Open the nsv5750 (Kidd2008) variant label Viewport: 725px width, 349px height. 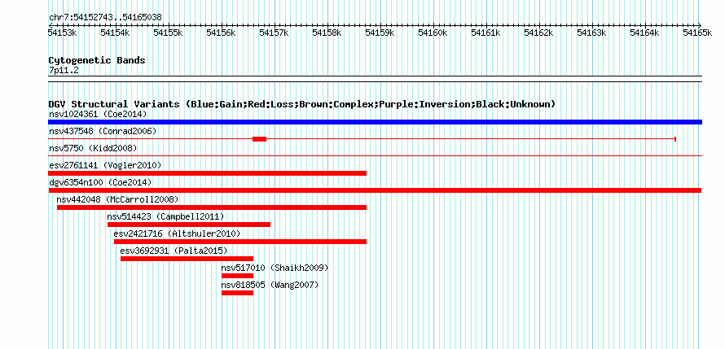pos(93,148)
